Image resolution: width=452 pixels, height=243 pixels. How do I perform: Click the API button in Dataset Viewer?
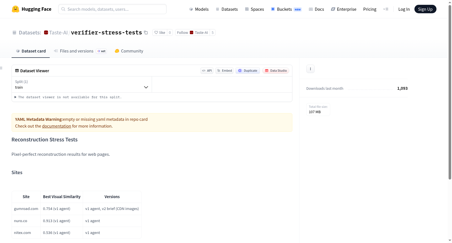click(207, 71)
